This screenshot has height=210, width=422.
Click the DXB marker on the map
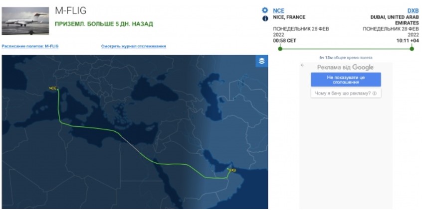(228, 170)
